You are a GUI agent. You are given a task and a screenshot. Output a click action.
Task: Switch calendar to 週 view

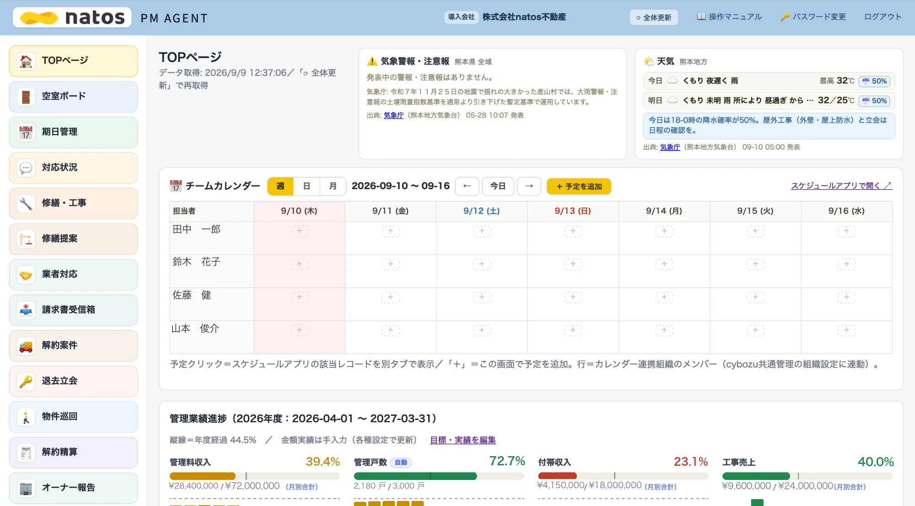pos(280,186)
